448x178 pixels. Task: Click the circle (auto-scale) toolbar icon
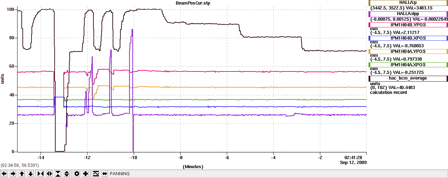coord(77,174)
